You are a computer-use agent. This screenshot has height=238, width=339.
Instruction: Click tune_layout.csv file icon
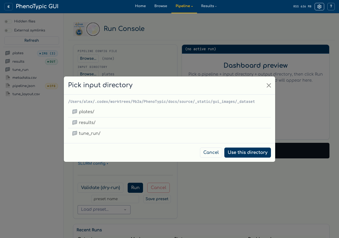click(8, 94)
